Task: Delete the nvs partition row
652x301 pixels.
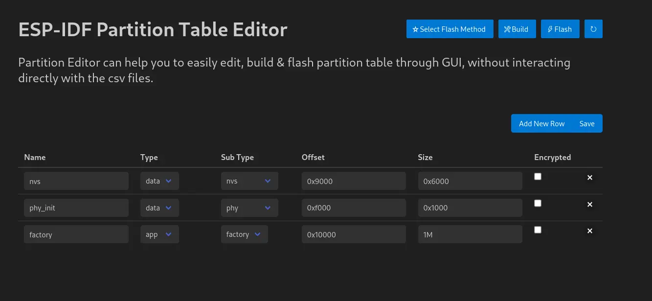Action: coord(590,178)
